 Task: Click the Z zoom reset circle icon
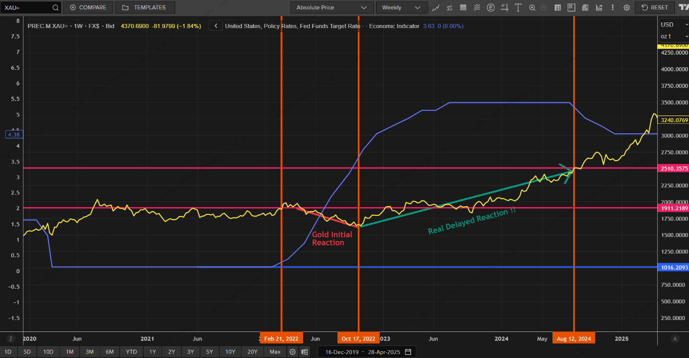[11, 339]
